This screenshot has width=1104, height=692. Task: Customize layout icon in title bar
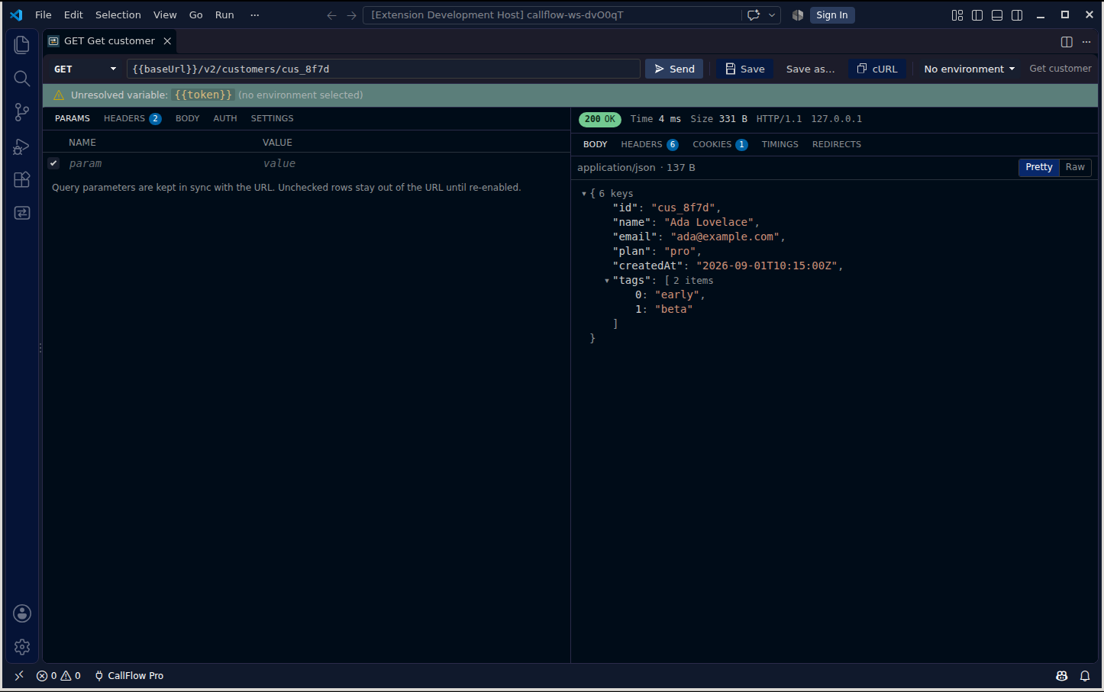coord(957,15)
